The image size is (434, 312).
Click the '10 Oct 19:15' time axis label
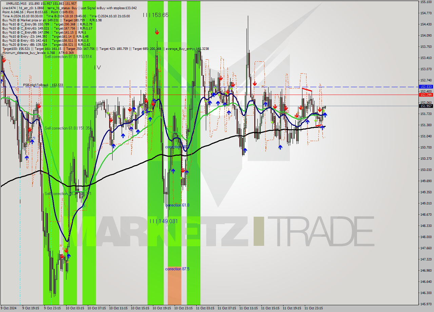point(161,308)
